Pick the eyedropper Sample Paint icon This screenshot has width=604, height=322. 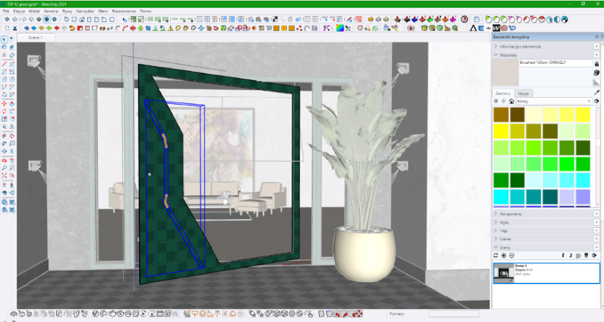coord(597,92)
